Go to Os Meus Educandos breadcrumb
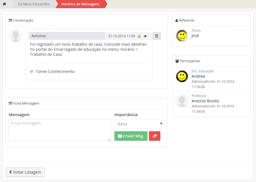Viewport: 256px width, 182px height. (x=34, y=4)
